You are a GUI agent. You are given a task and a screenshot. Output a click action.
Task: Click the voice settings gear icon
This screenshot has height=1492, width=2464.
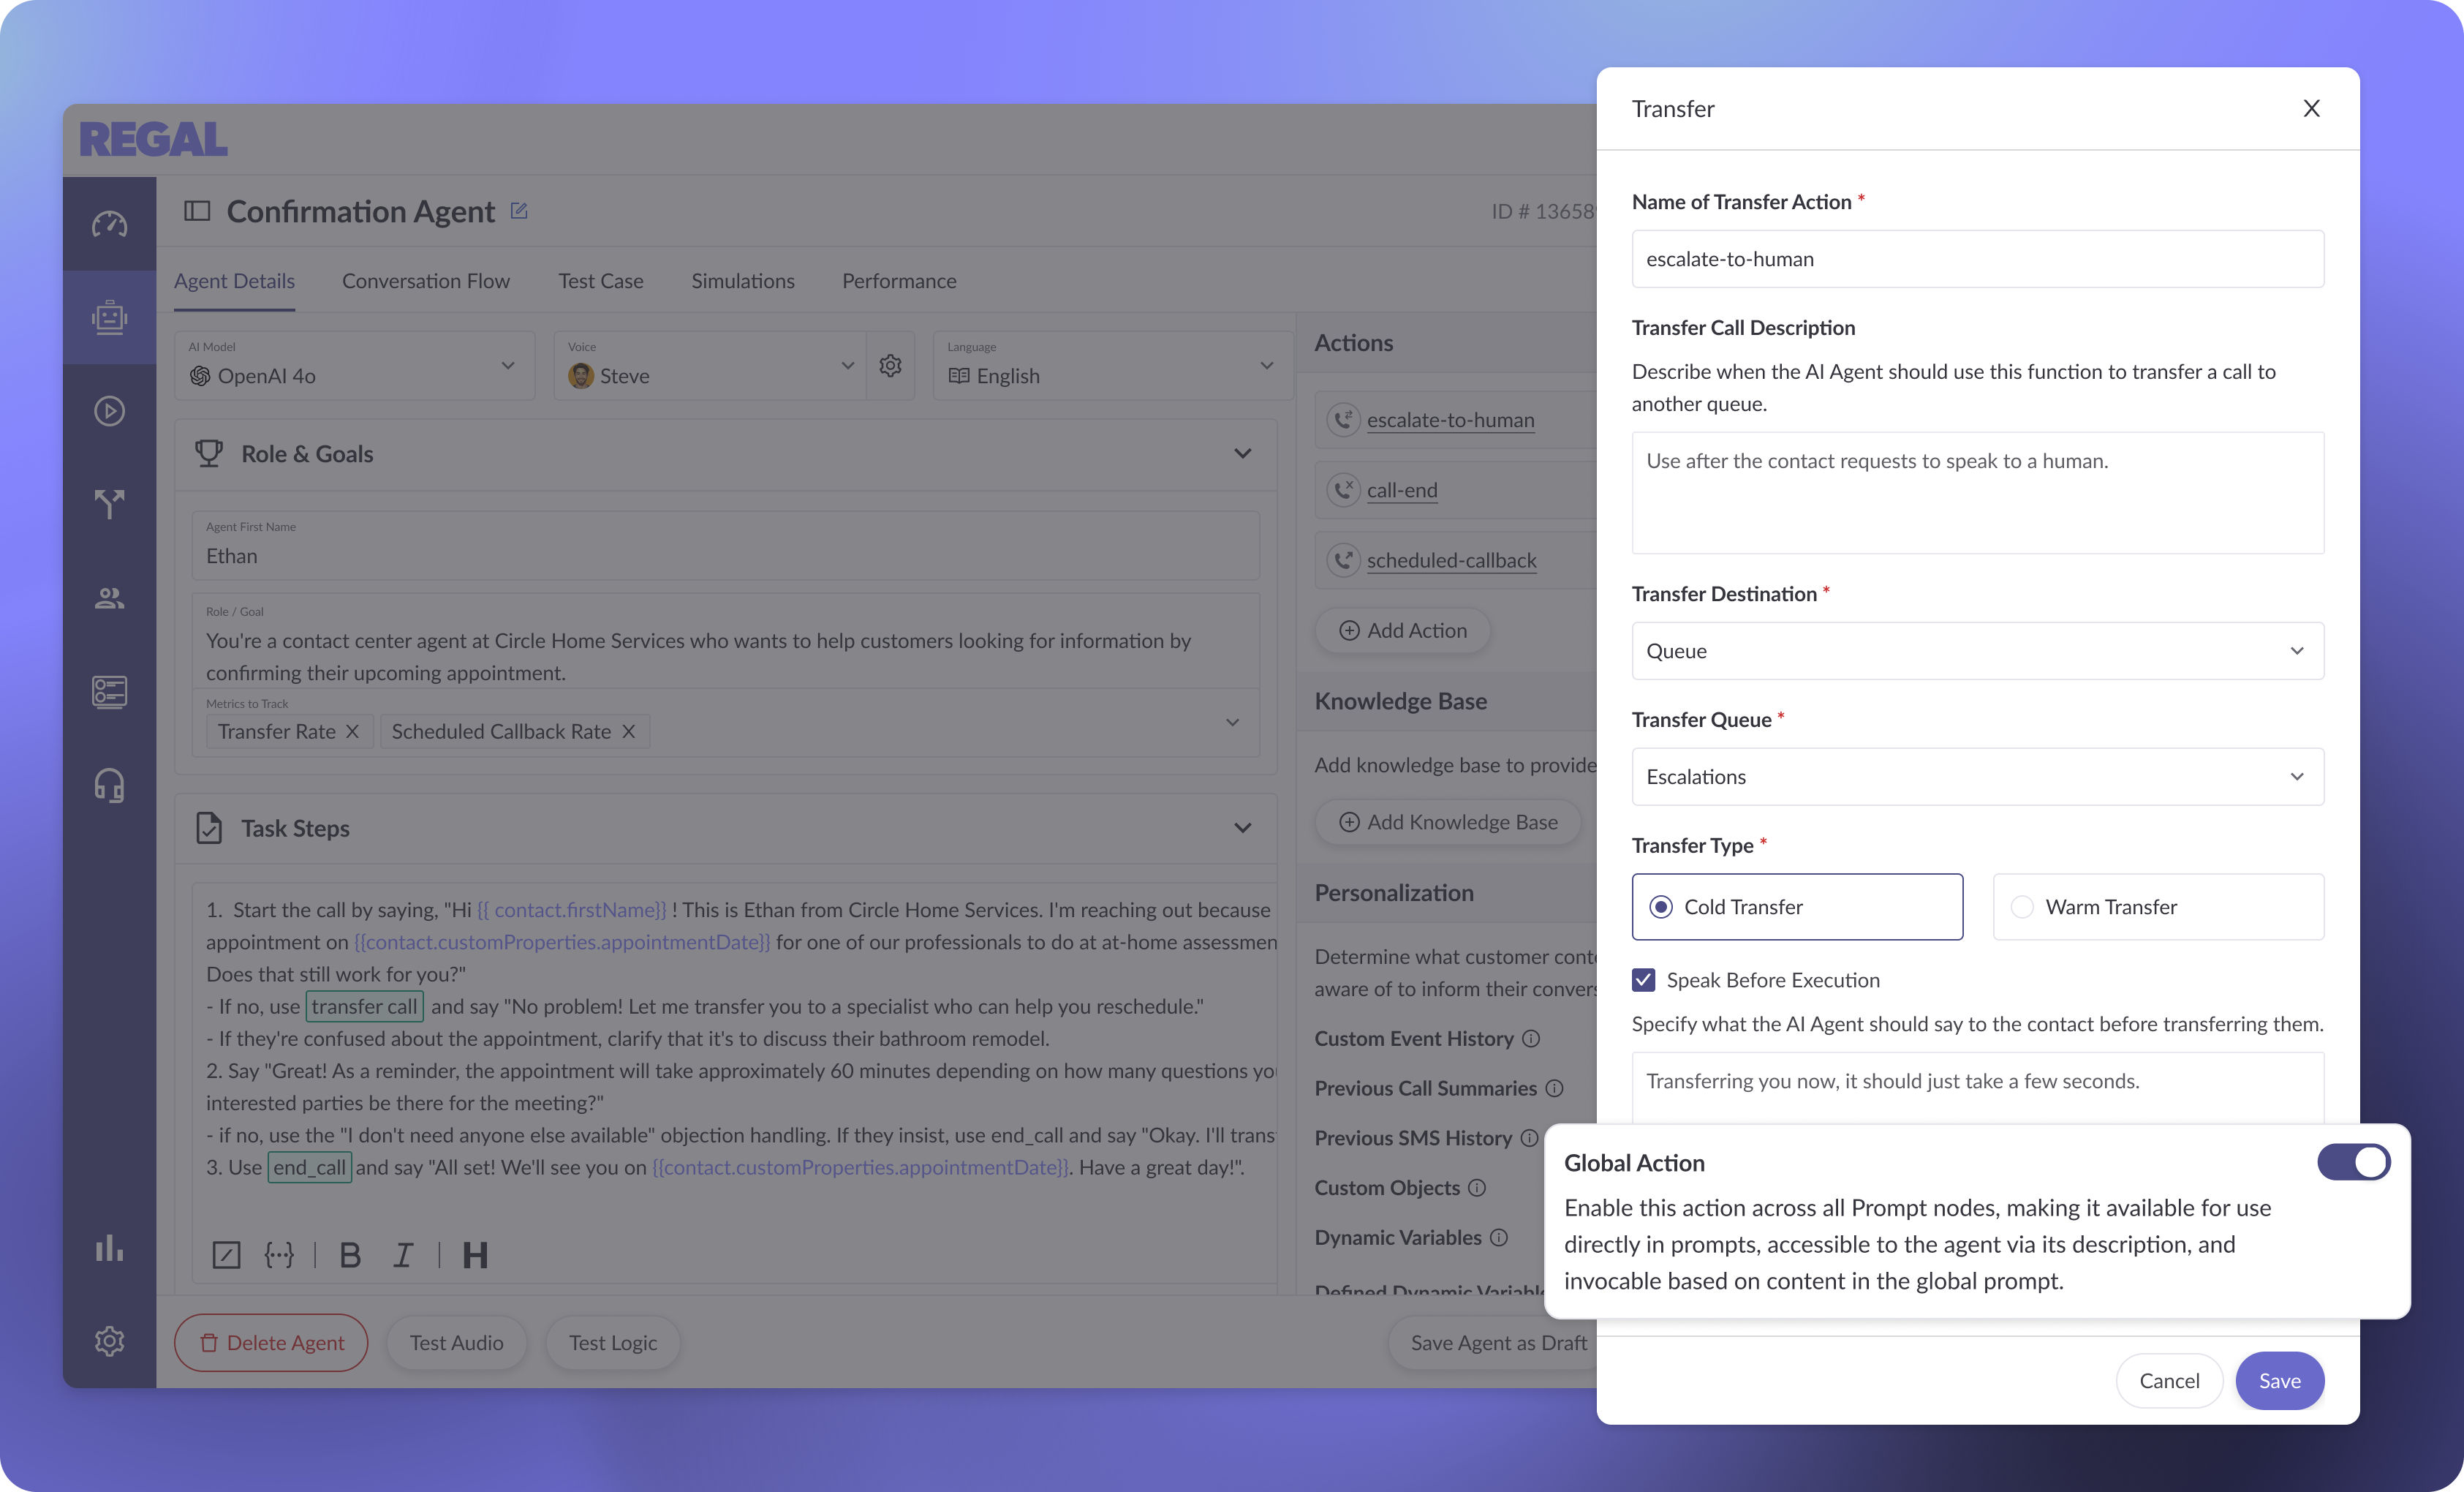[890, 366]
